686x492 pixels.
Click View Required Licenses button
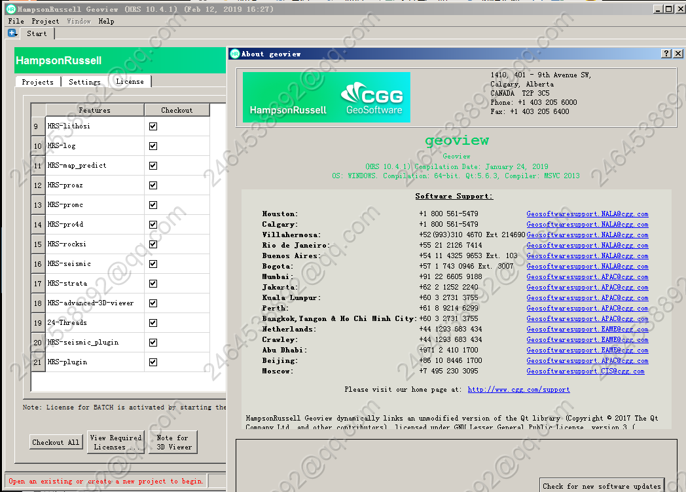116,442
